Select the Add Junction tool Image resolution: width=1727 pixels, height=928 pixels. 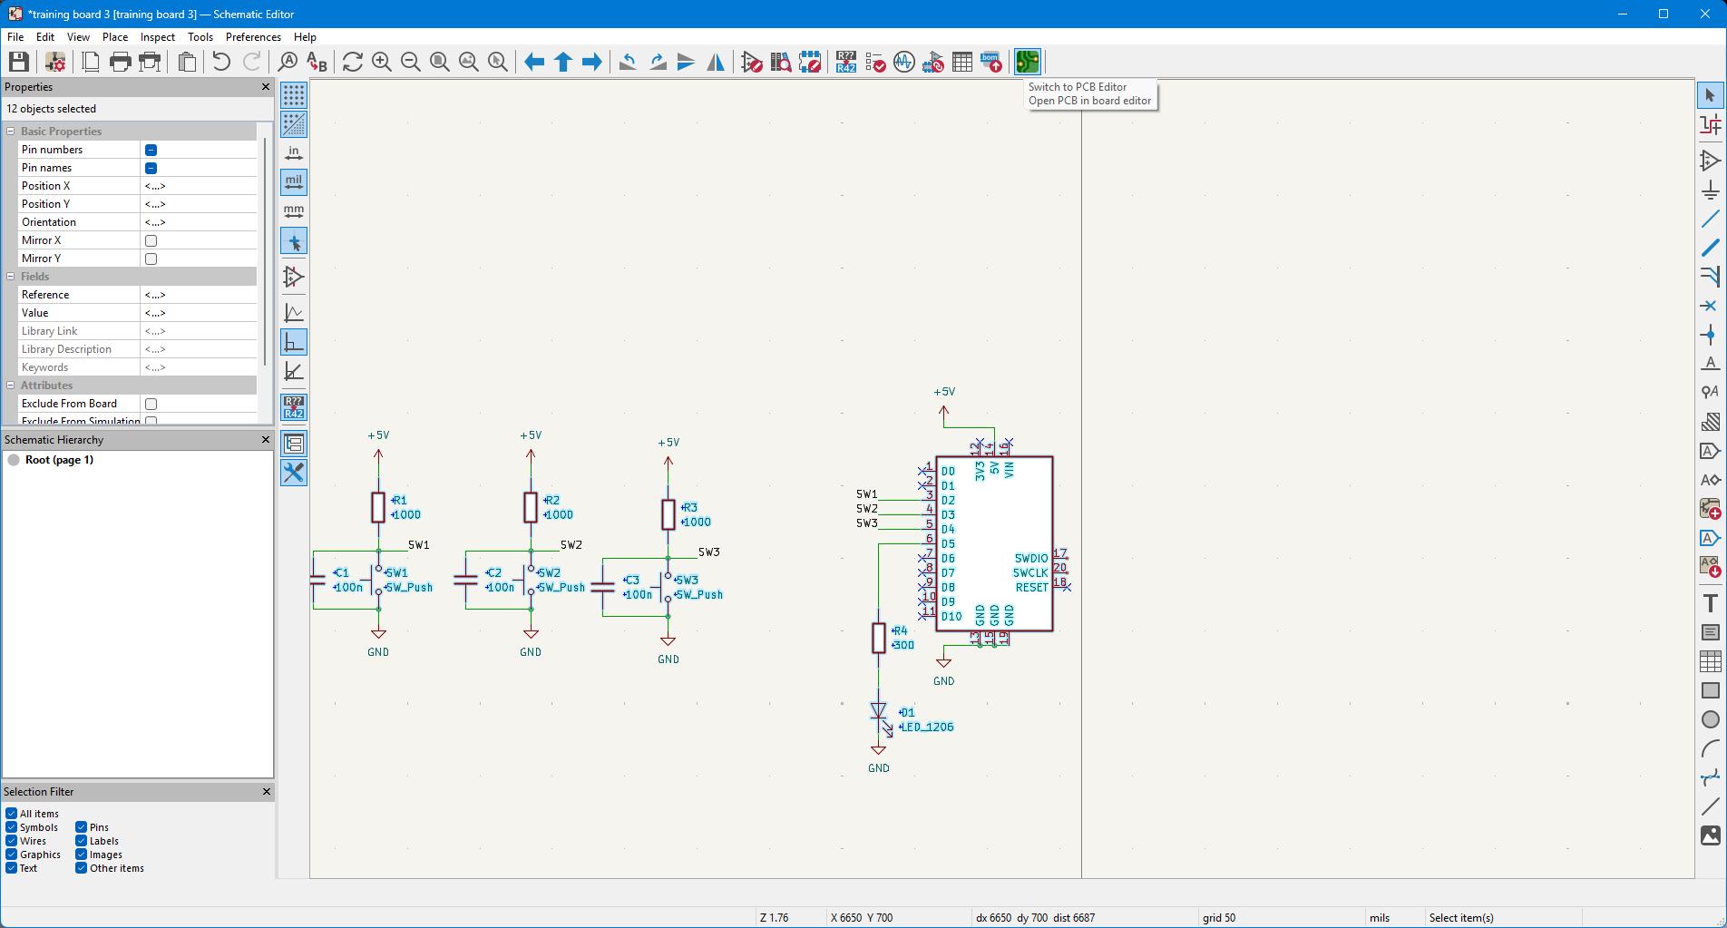pos(1711,335)
